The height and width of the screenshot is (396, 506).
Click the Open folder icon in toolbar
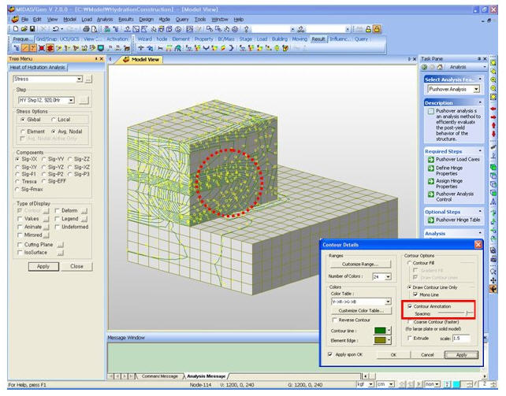24,28
